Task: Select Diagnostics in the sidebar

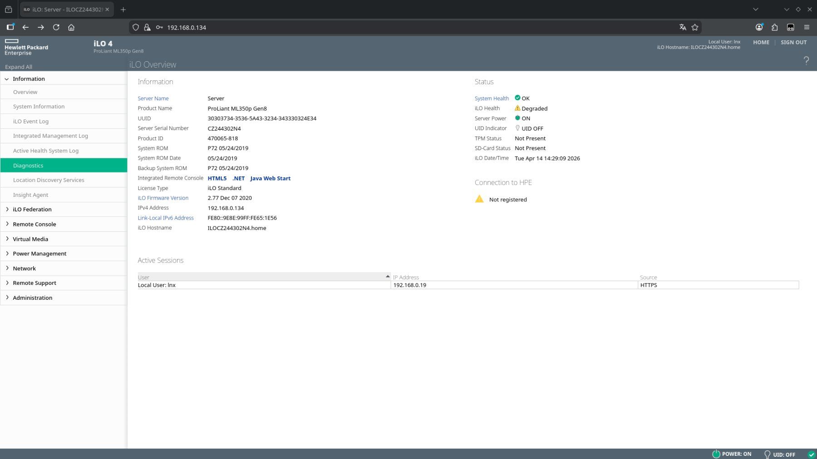Action: click(x=64, y=166)
